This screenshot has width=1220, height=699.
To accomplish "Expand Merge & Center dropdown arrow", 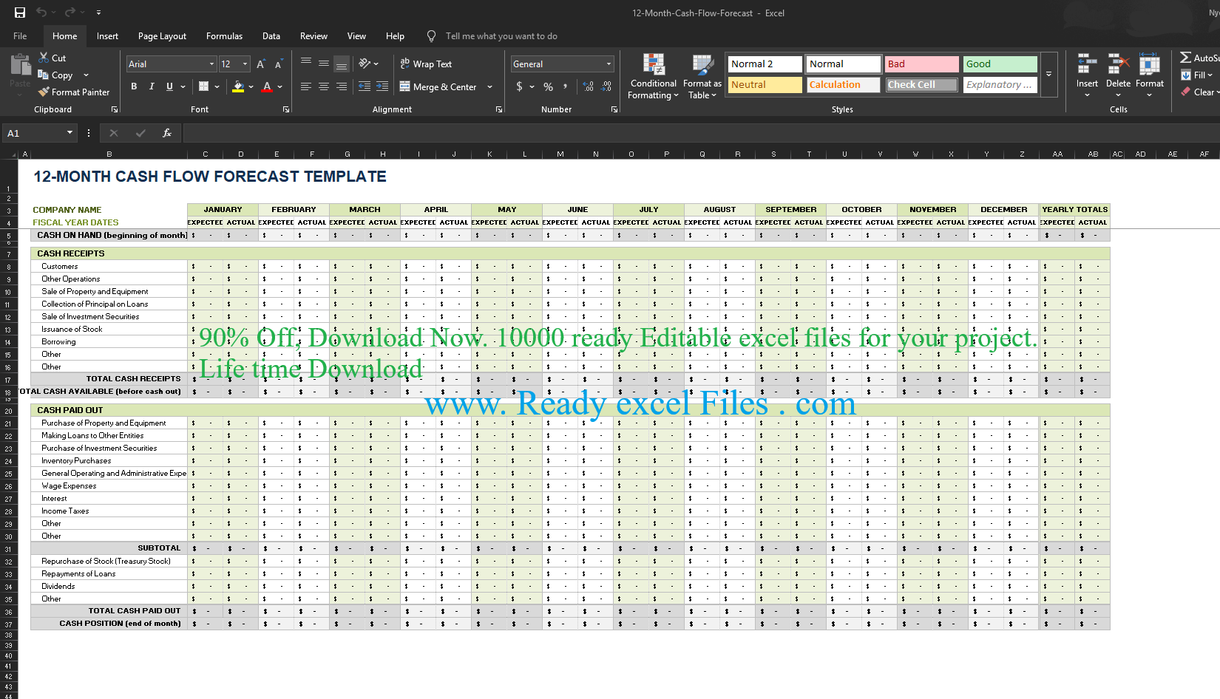I will click(489, 86).
